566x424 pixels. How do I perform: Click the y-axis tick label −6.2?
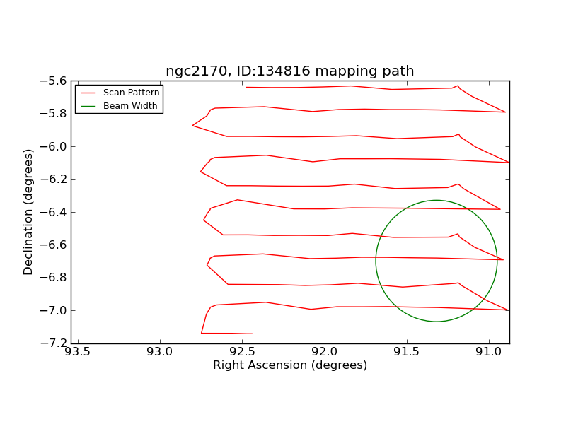pos(53,179)
